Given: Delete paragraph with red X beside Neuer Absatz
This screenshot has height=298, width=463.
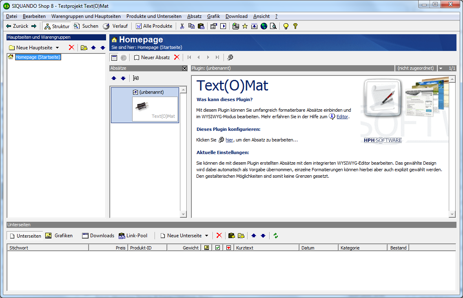Looking at the screenshot, I should pyautogui.click(x=177, y=57).
